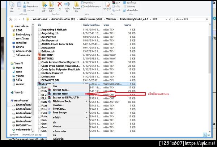This screenshot has height=147, width=217.
Task: Click the Select none icon in the ribbon
Action: click(x=124, y=7)
